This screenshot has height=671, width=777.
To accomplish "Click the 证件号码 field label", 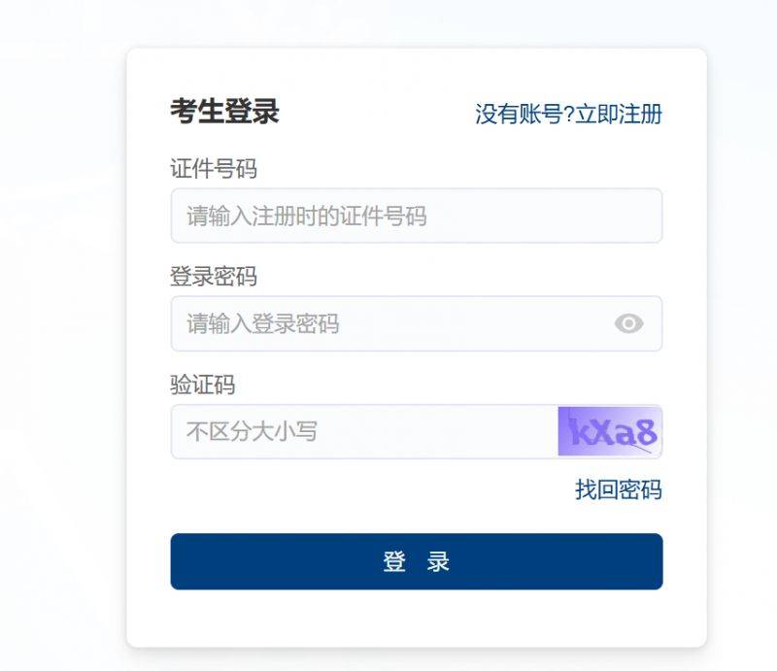I will [214, 169].
